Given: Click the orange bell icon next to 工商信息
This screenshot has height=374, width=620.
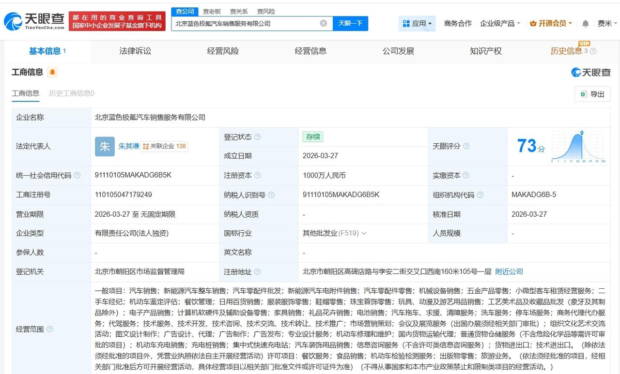Looking at the screenshot, I should pyautogui.click(x=53, y=72).
